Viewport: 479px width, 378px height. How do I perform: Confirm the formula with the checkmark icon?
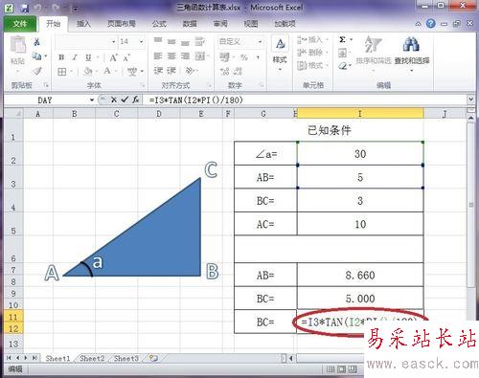coord(125,100)
